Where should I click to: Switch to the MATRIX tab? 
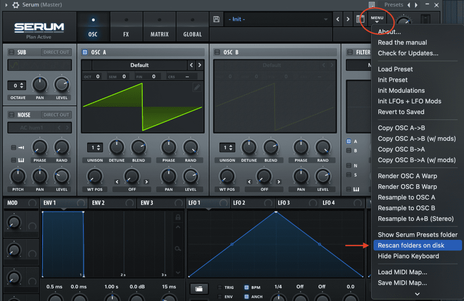click(159, 27)
